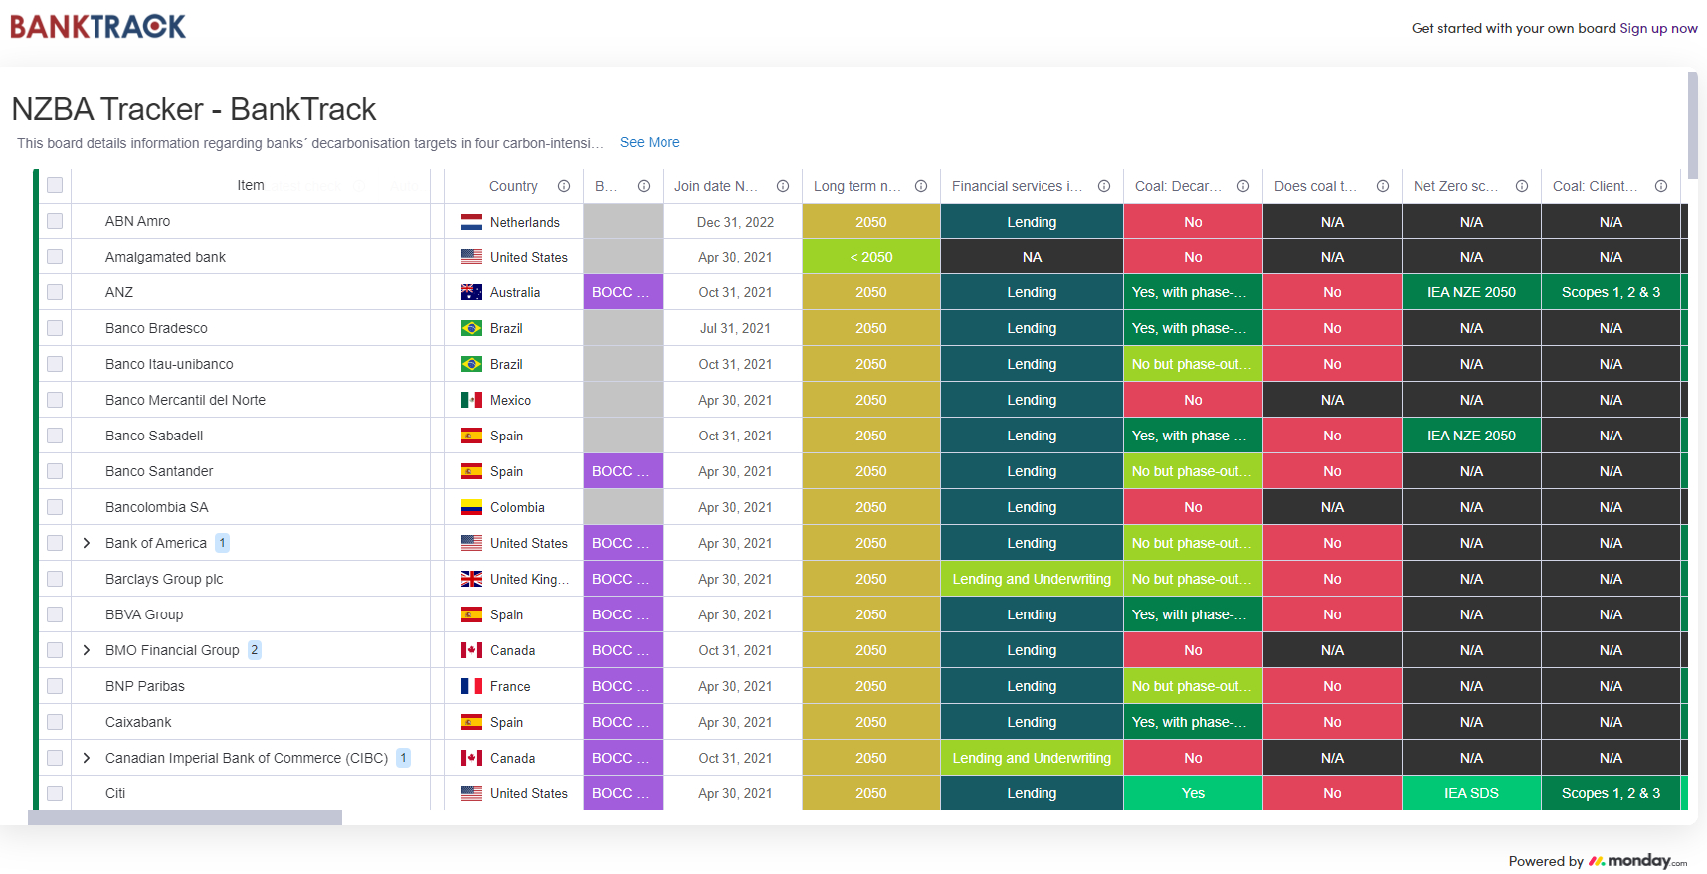This screenshot has height=874, width=1707.
Task: Show info for Coal: Client... column
Action: click(1661, 186)
